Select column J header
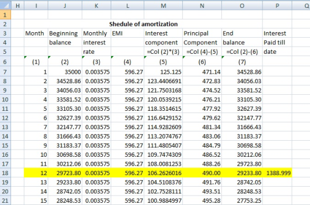This screenshot has height=205, width=310. pyautogui.click(x=65, y=6)
